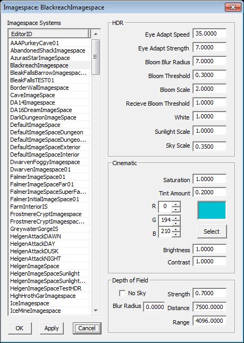The image size is (244, 343).
Task: Click the Bloom Scale value field
Action: coord(209,89)
